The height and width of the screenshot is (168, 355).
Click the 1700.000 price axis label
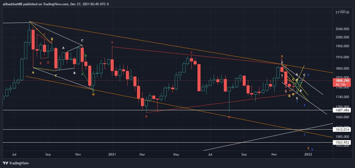coord(342,107)
